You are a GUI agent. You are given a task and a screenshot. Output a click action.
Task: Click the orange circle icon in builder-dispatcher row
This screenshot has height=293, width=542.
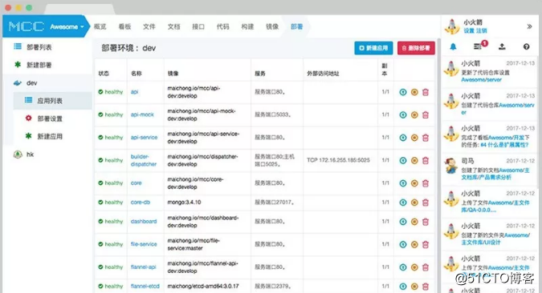(414, 160)
